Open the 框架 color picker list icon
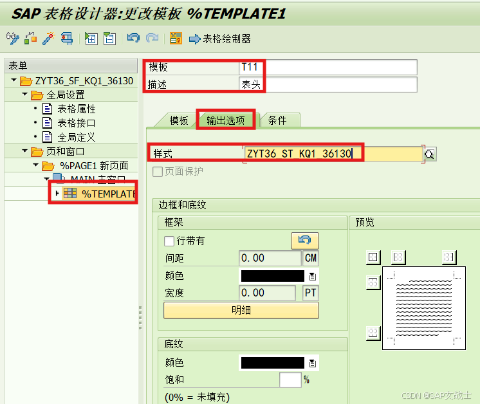Screen dimensions: 480x404 [312, 277]
